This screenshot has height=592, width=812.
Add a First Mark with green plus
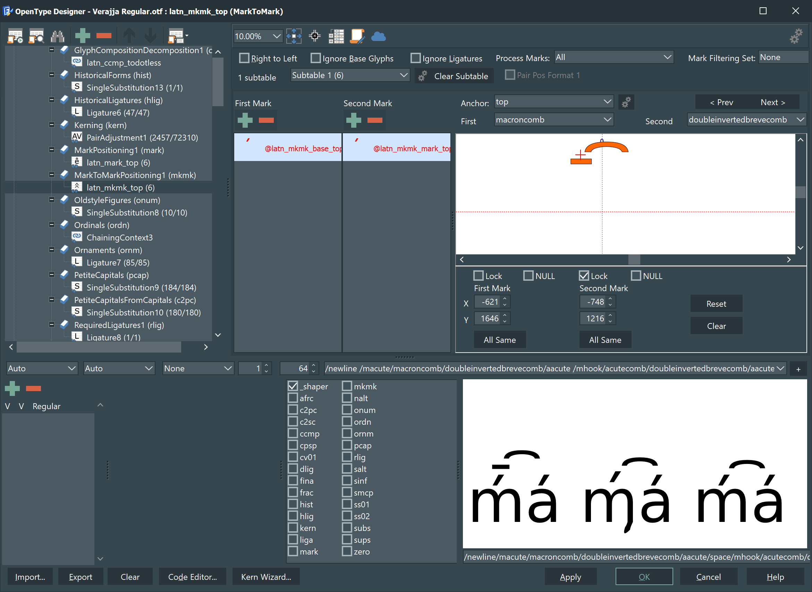(245, 120)
